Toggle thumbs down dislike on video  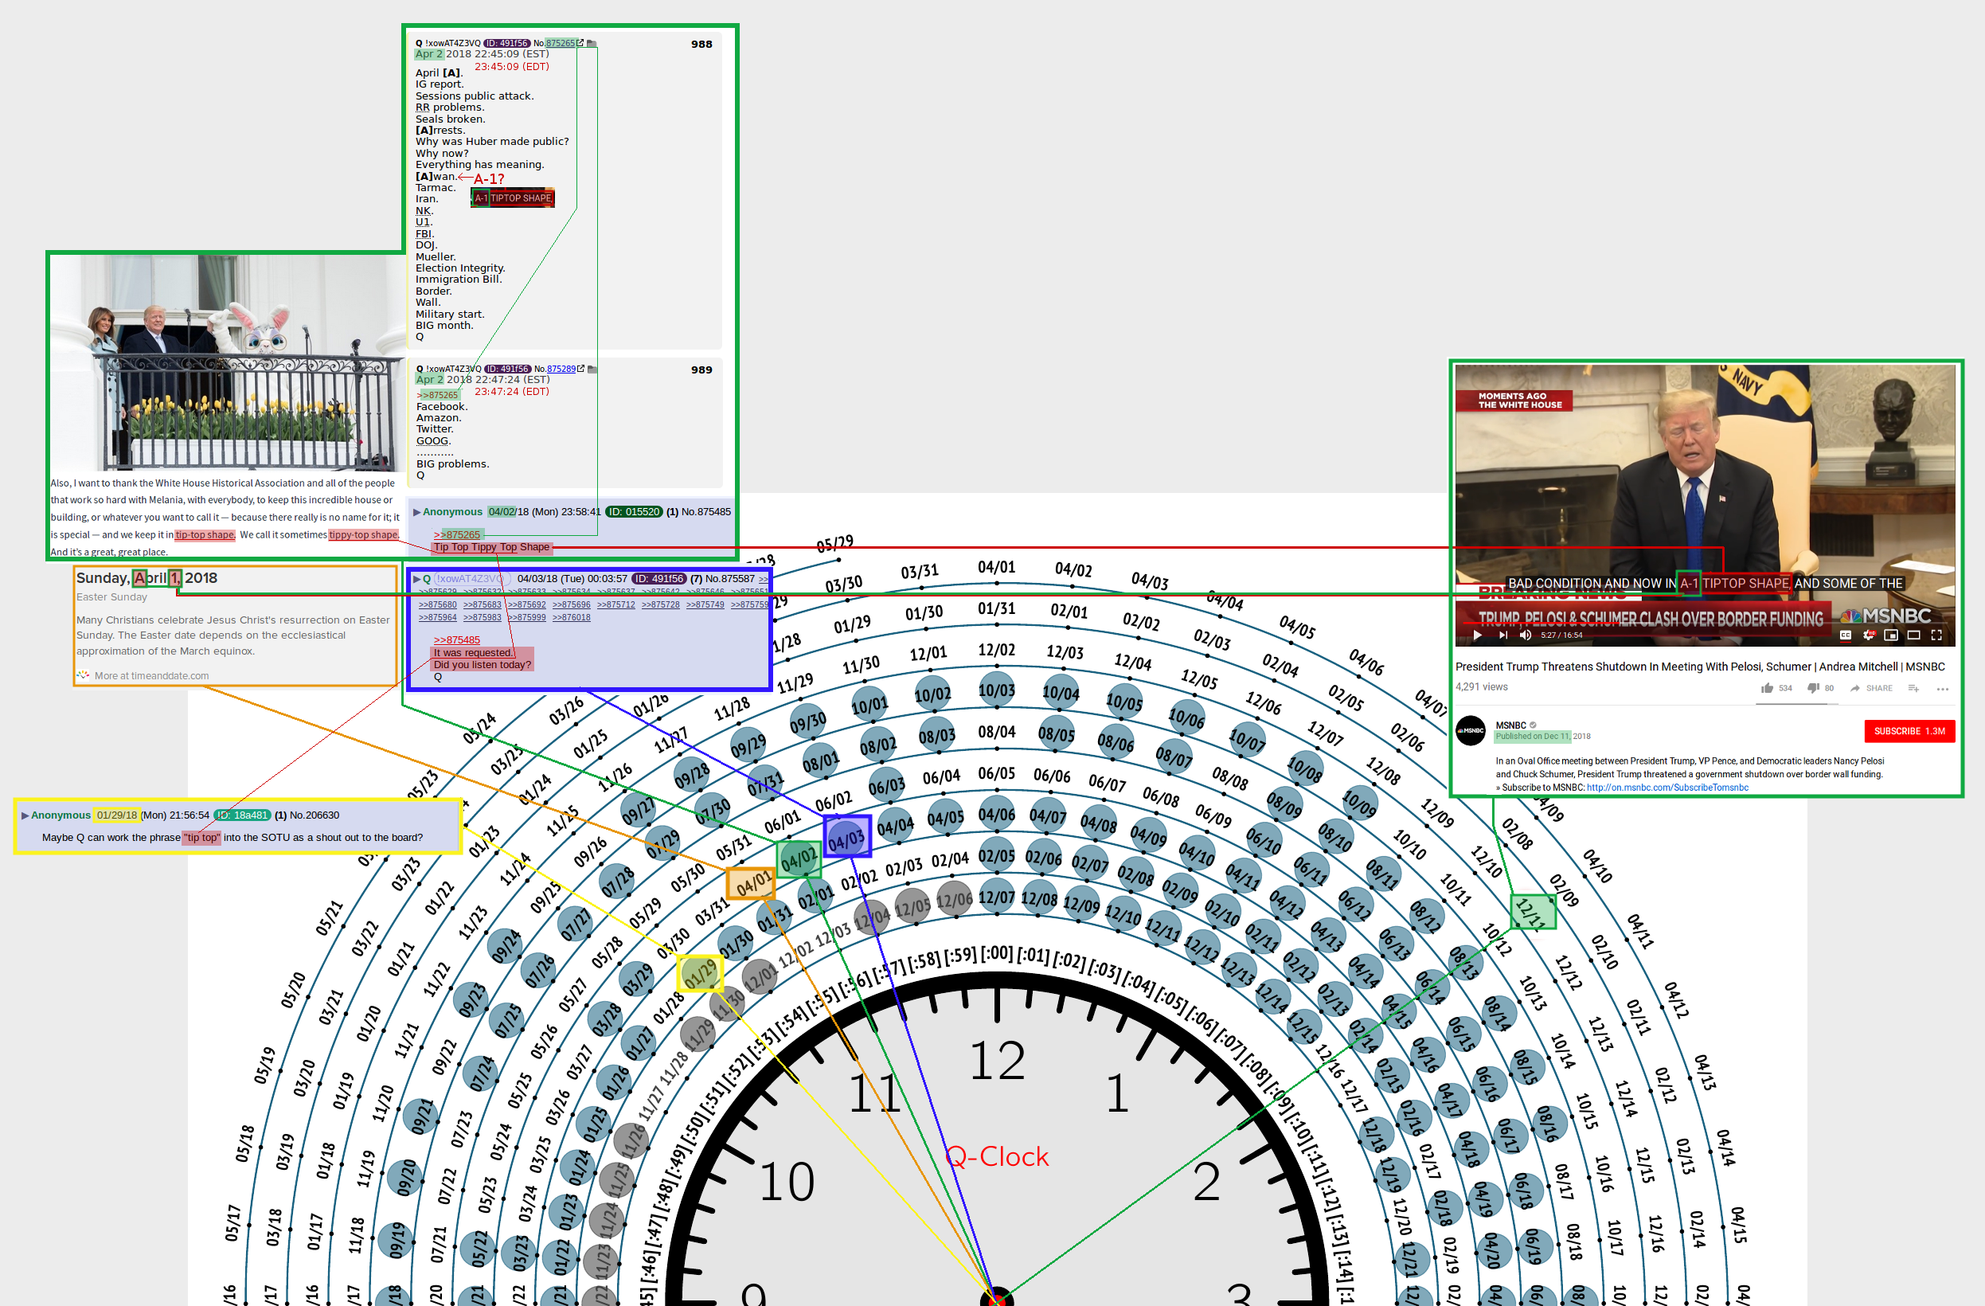[x=1812, y=689]
